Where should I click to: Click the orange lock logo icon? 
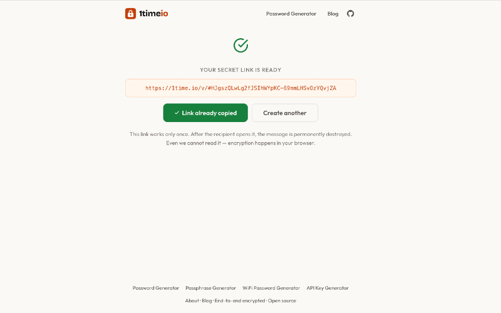pyautogui.click(x=130, y=14)
